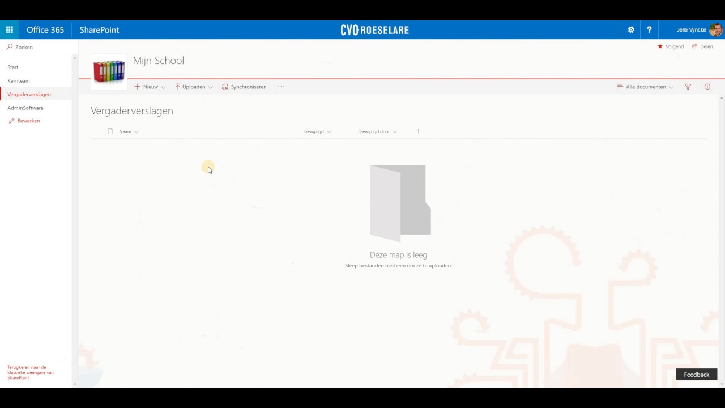This screenshot has height=408, width=725.
Task: Open the Gewijzigd door column menu
Action: coord(378,131)
